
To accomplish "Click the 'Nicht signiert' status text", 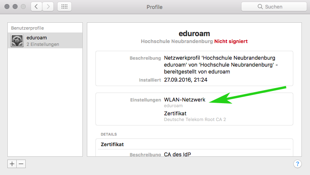I will [231, 41].
